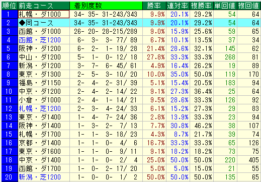
Task: Click rank number 10 cell
Action: [x=10, y=91]
